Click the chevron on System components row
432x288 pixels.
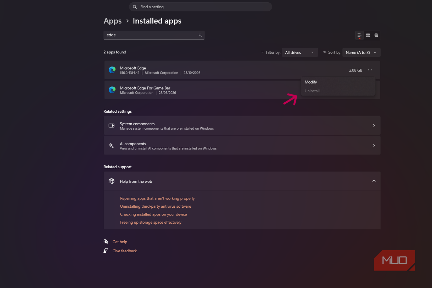[x=374, y=125]
